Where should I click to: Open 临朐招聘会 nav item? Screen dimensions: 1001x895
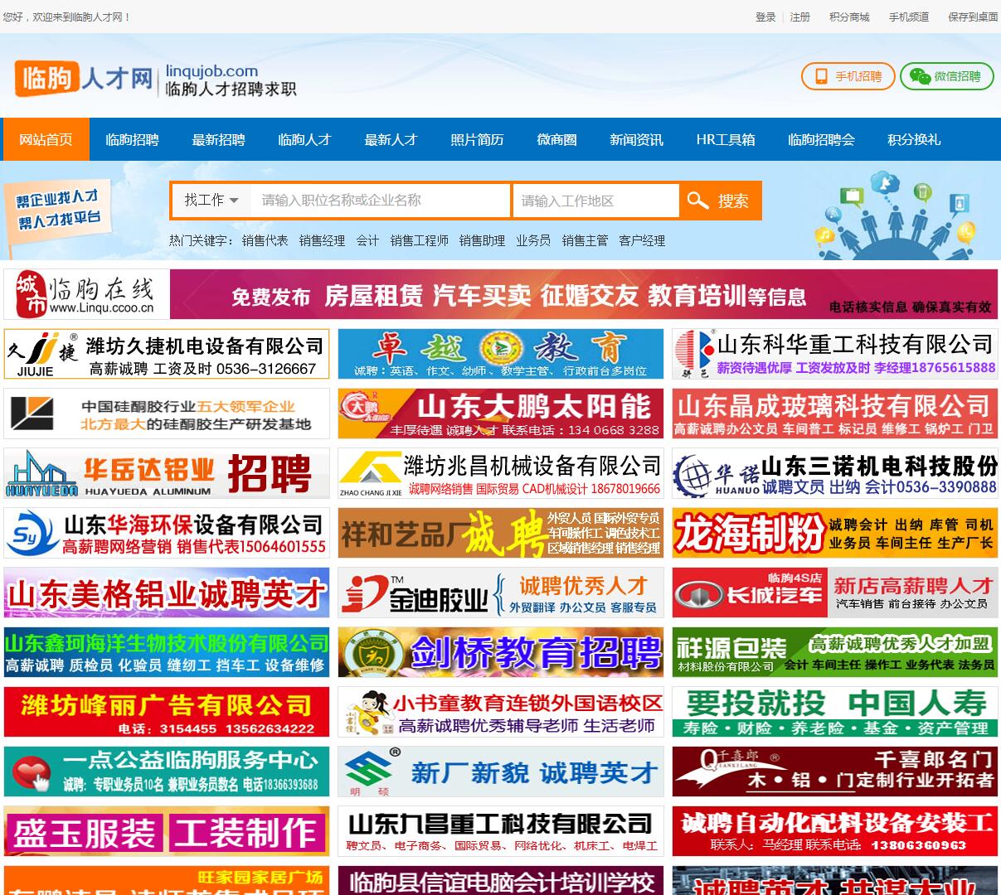tap(821, 139)
